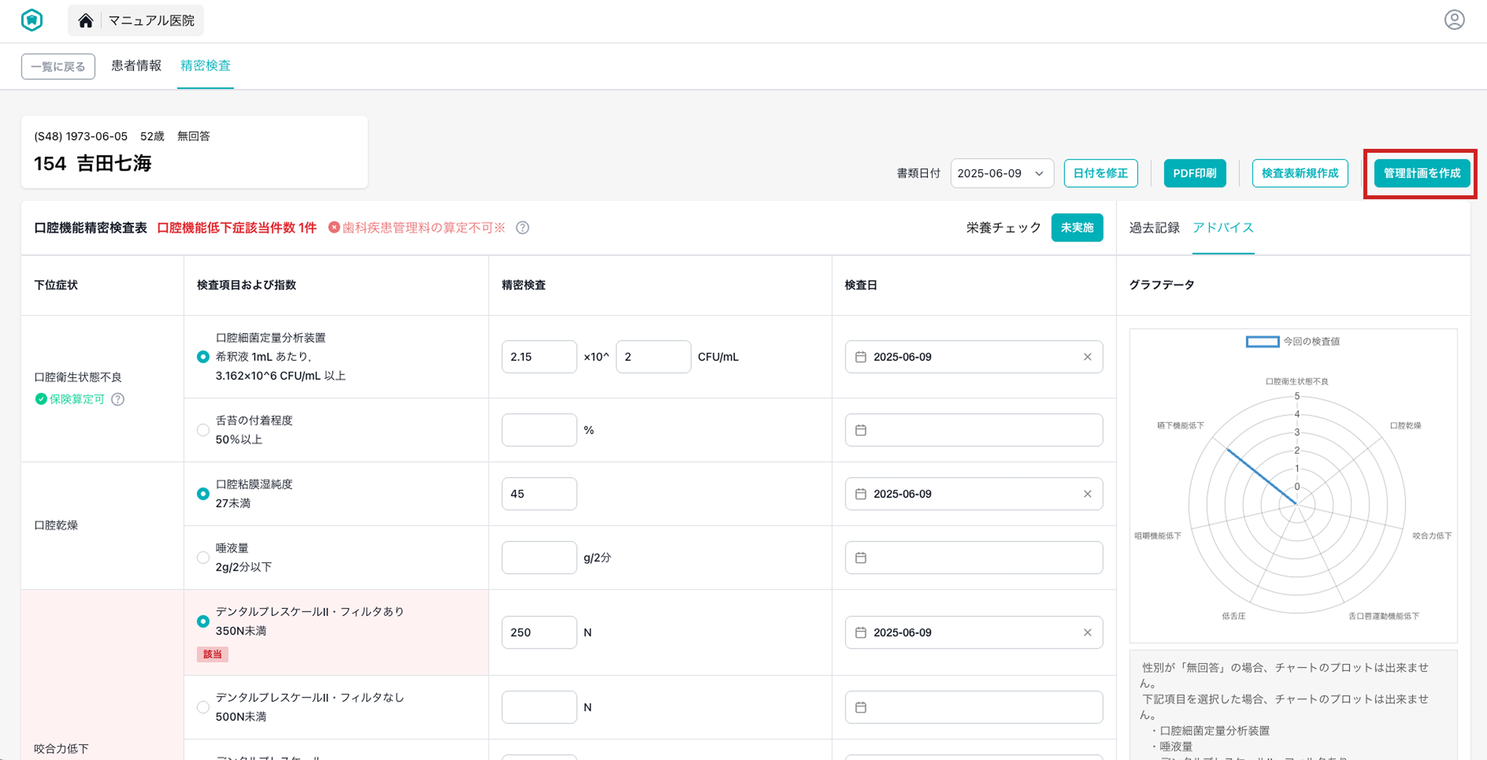Open the user account profile icon
1487x760 pixels.
[1454, 20]
